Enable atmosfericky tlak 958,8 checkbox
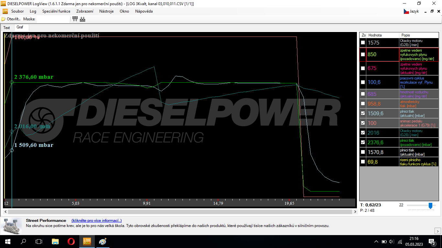The image size is (442, 248). pos(363,104)
